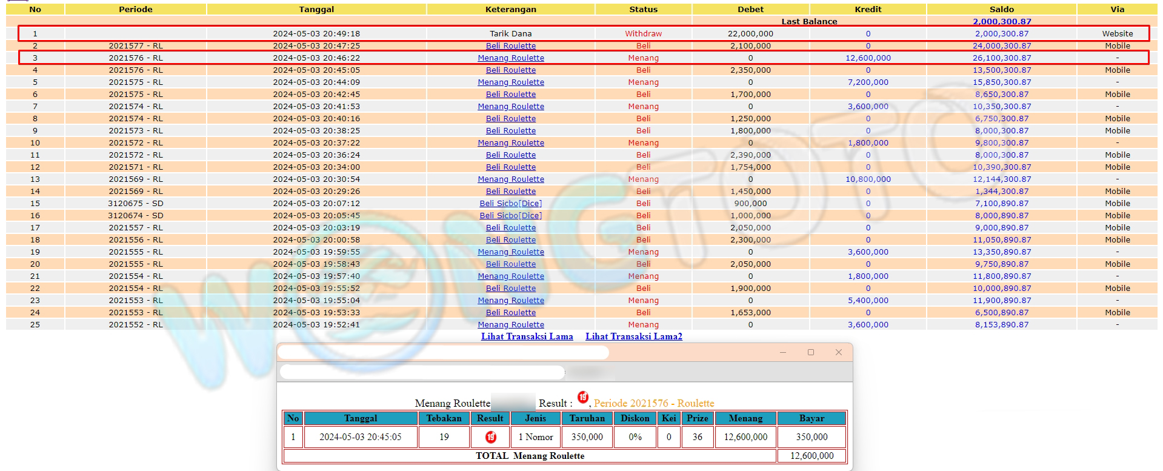
Task: Click the popup window address bar field
Action: coord(422,372)
